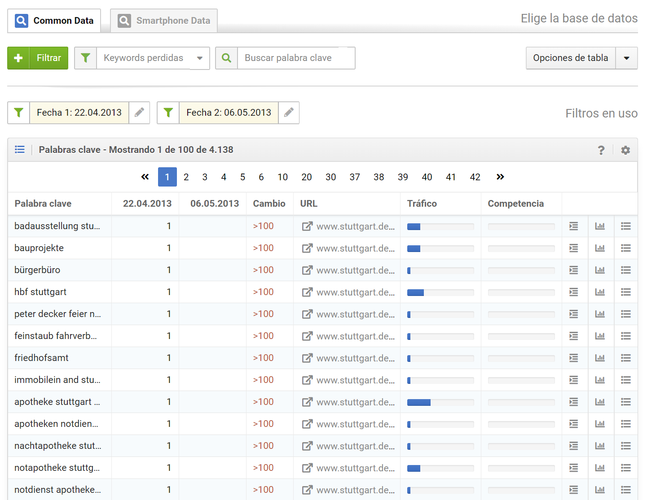Select the keyword feinstaub fahrverb…
This screenshot has height=500, width=647.
coord(56,336)
